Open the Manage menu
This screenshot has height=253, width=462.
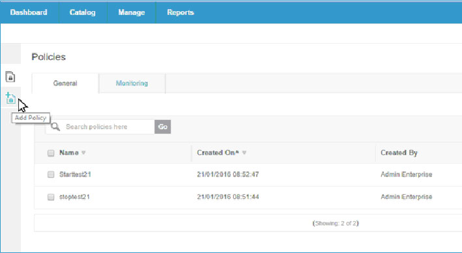pyautogui.click(x=132, y=12)
